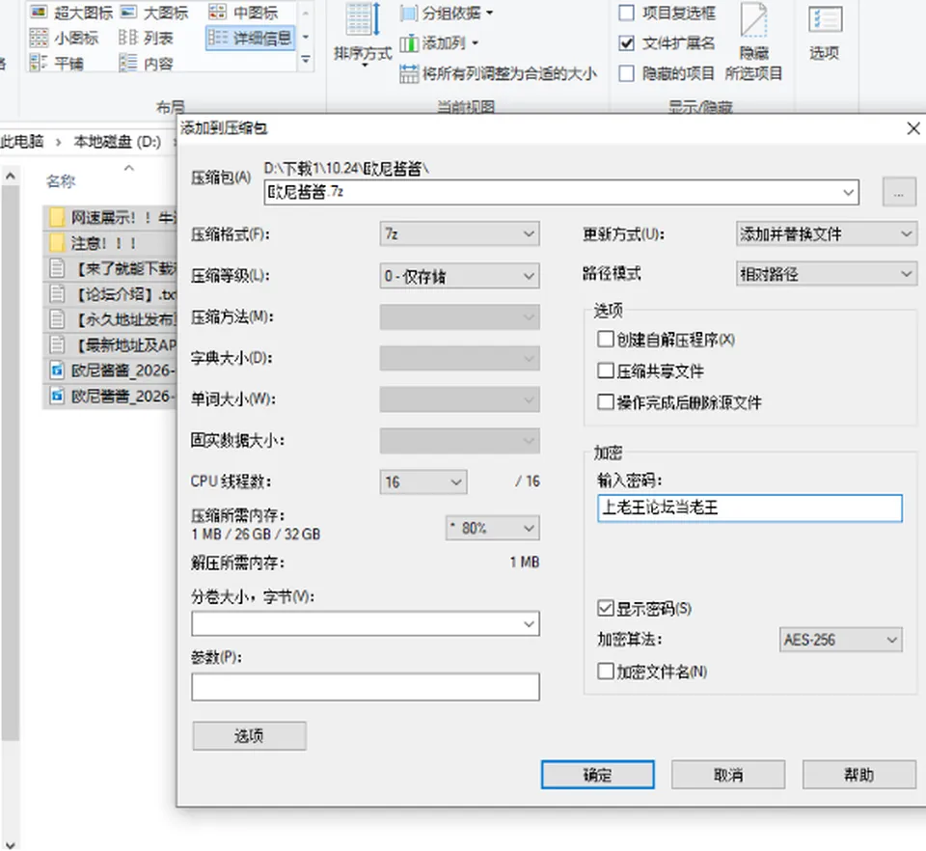Select the 论坛介绍 text file
Viewport: 926px width, 851px height.
tap(110, 294)
